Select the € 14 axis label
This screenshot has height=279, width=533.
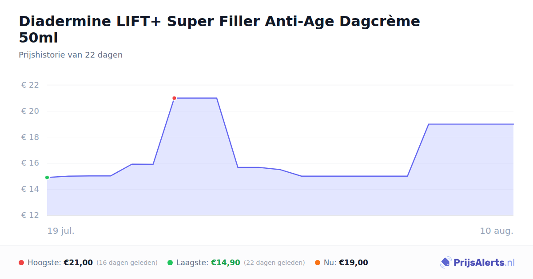(x=30, y=189)
